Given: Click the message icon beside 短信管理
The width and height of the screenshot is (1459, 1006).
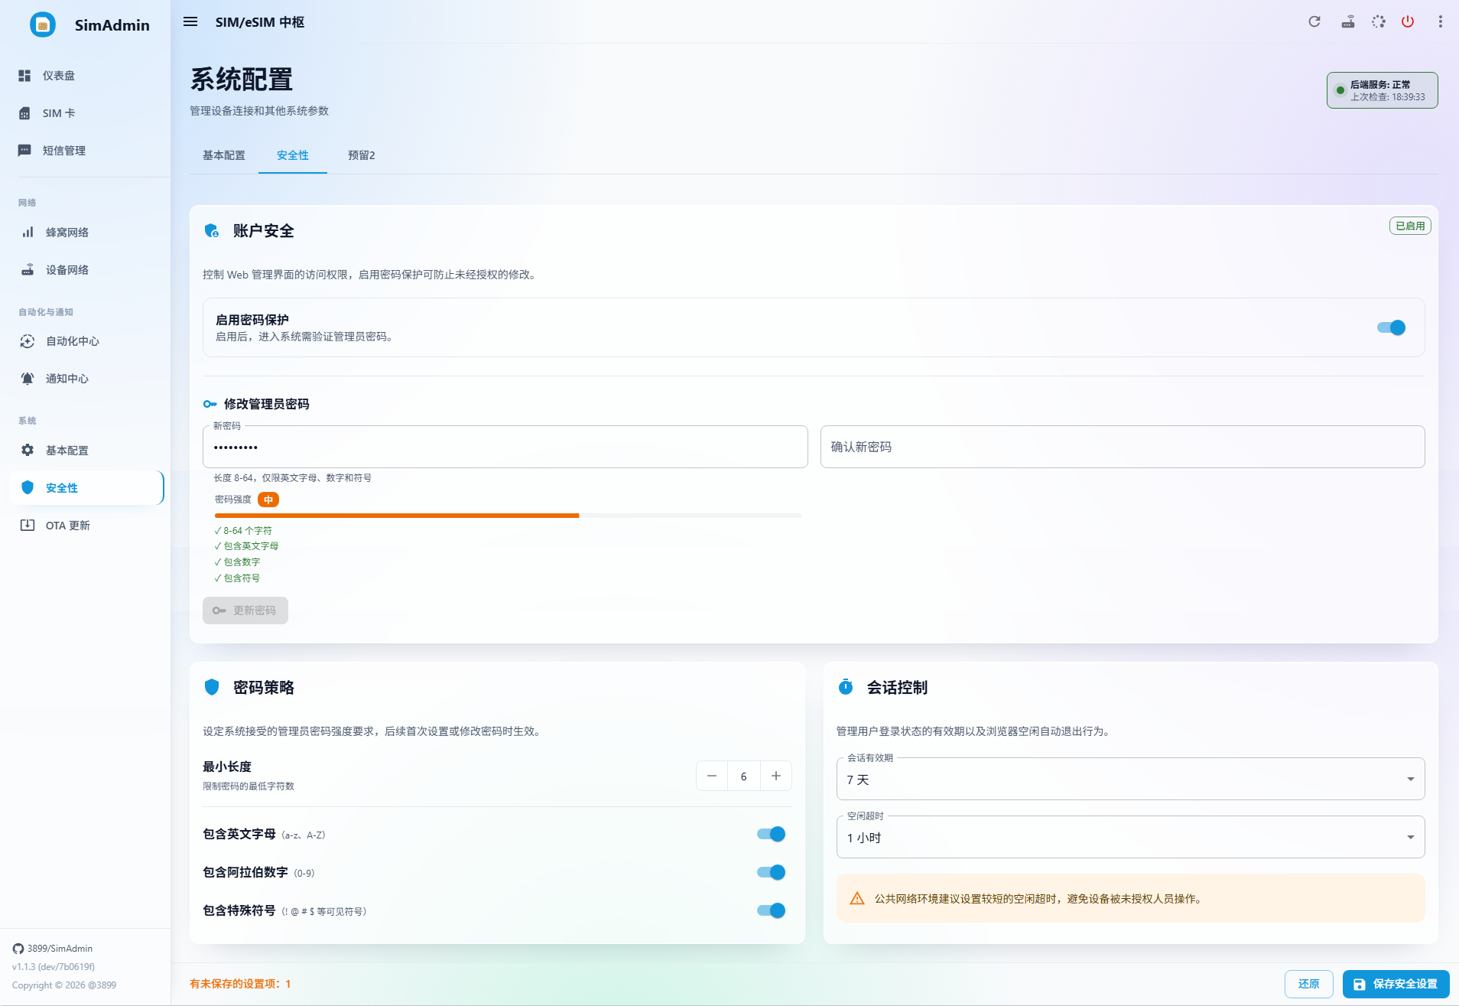Looking at the screenshot, I should pyautogui.click(x=24, y=151).
